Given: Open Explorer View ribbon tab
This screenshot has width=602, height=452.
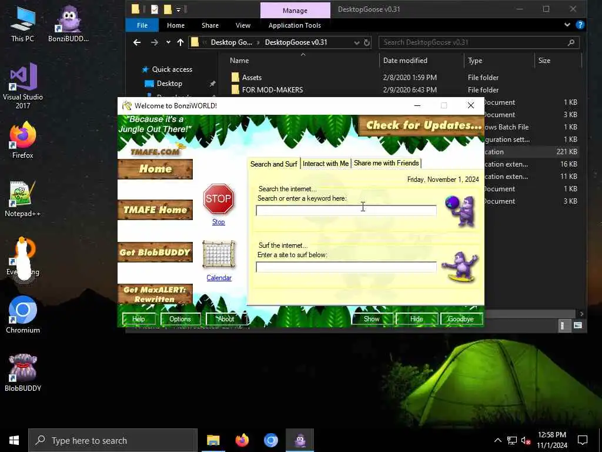Looking at the screenshot, I should pyautogui.click(x=243, y=25).
